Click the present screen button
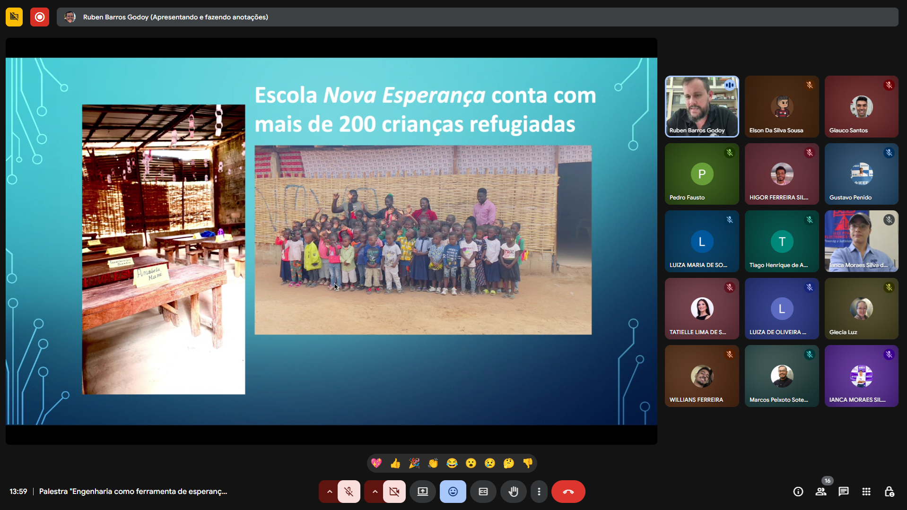Viewport: 907px width, 510px height. (x=422, y=492)
